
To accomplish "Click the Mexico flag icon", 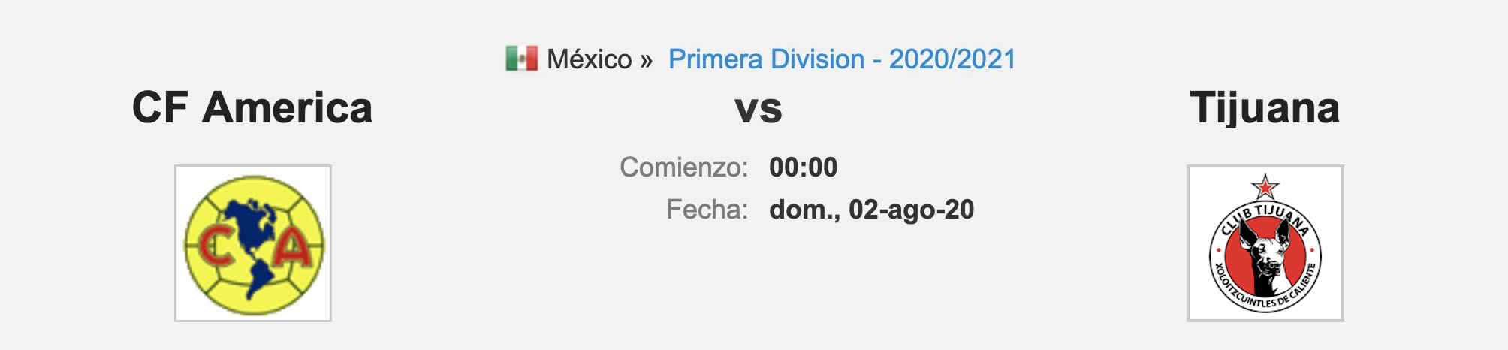I will click(x=521, y=59).
